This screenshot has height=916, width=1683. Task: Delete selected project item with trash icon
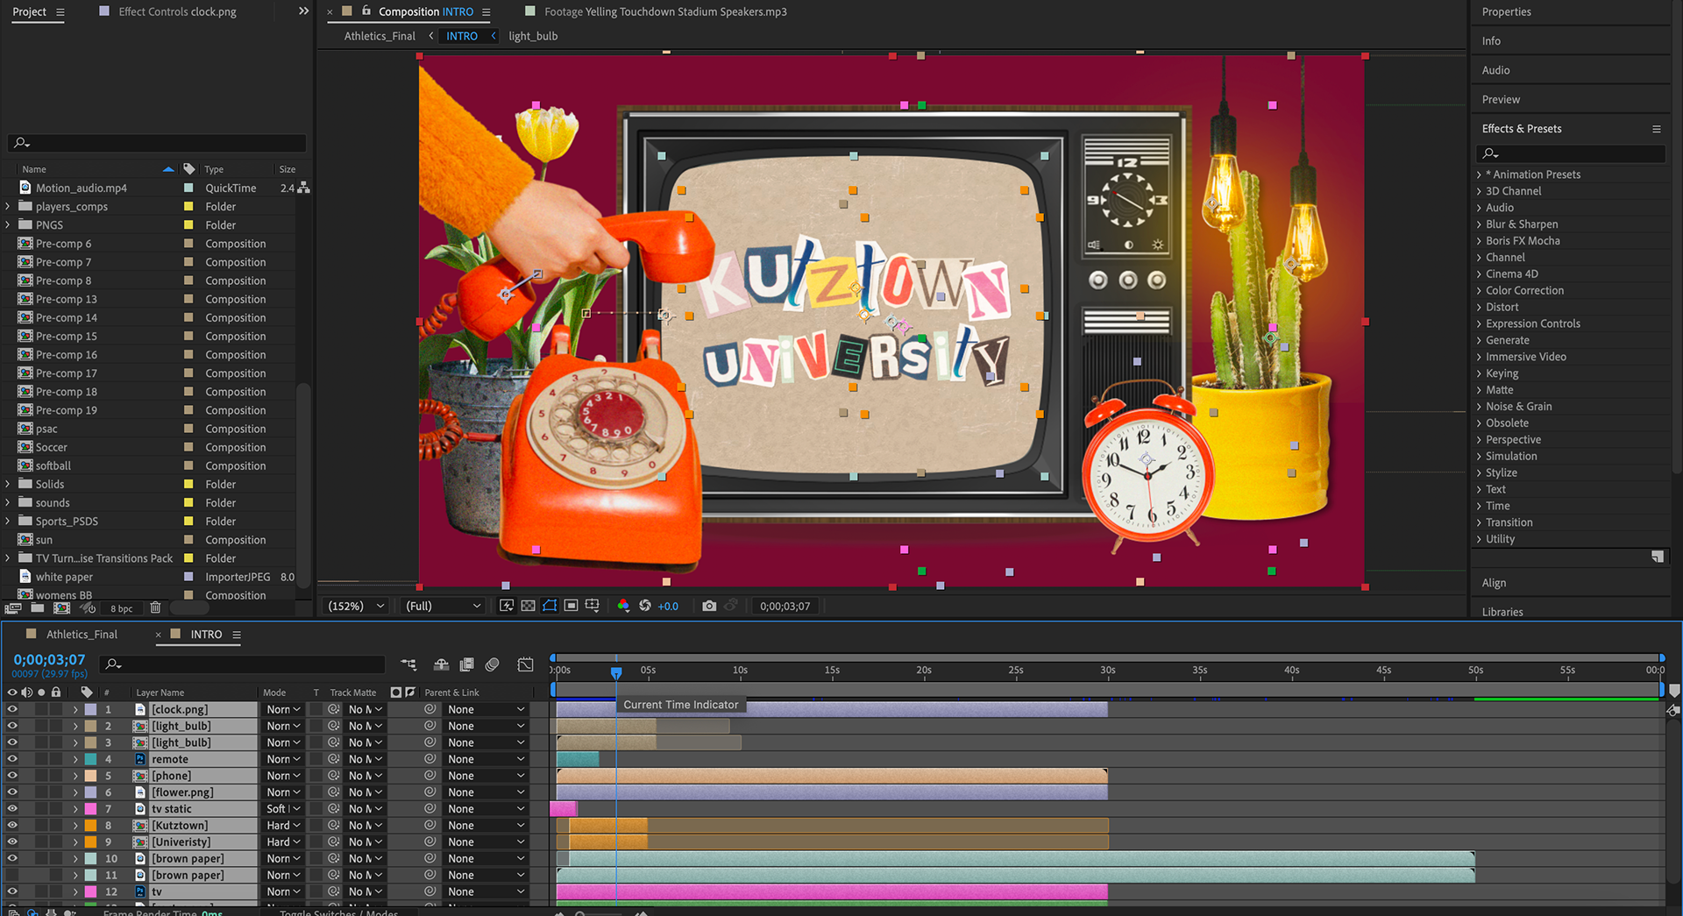[x=155, y=607]
